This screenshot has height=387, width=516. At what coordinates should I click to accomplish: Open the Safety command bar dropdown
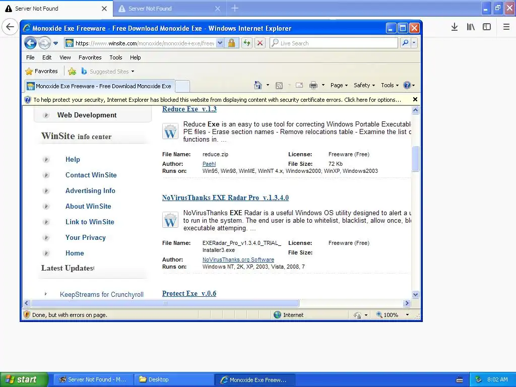click(x=364, y=85)
